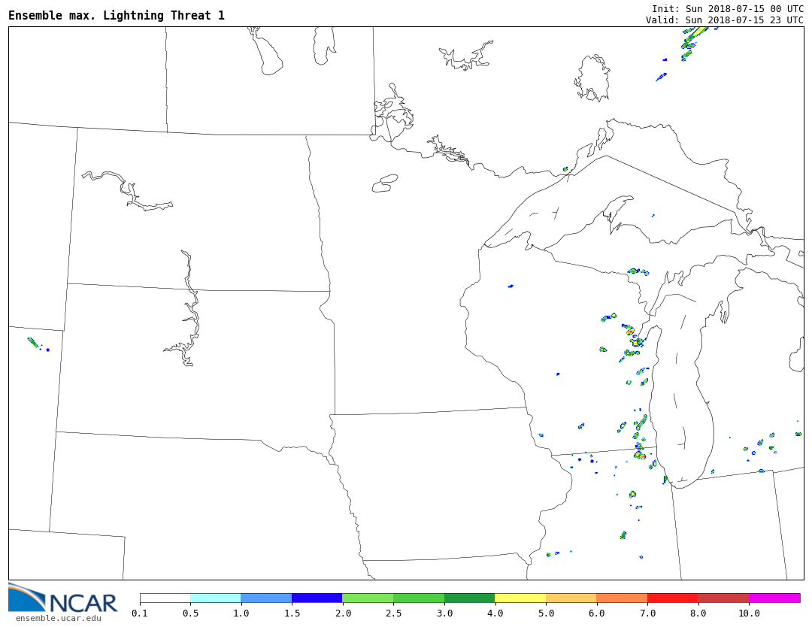Click the dark green 3.0–4.0 color segment
This screenshot has width=812, height=627.
470,598
